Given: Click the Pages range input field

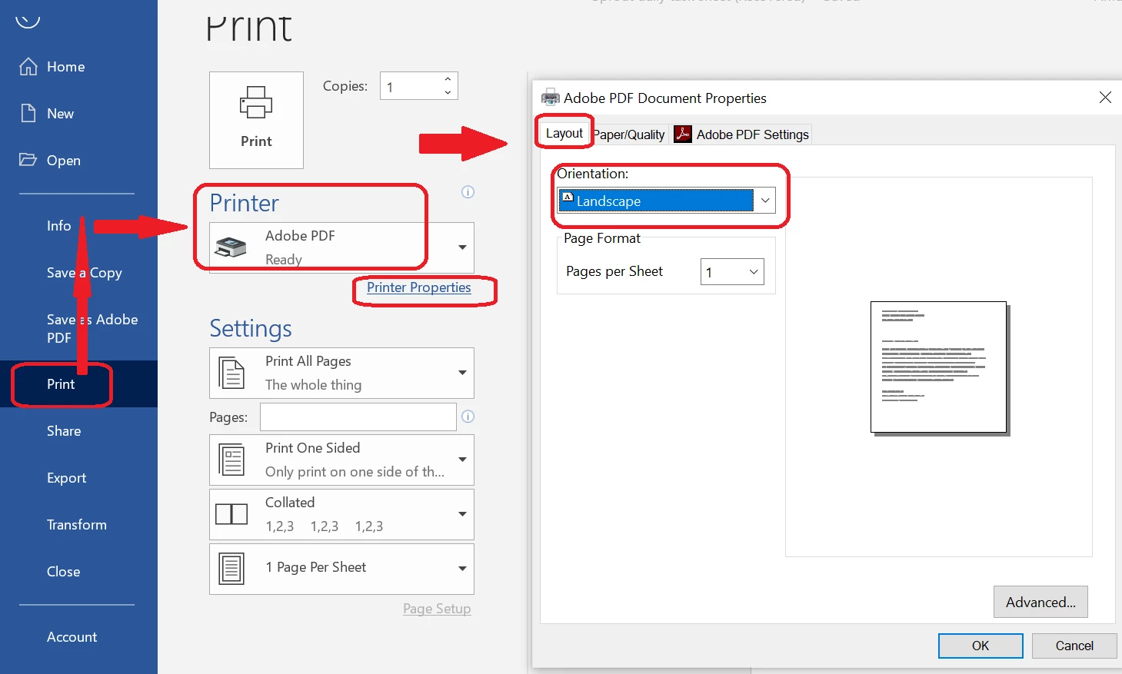Looking at the screenshot, I should click(358, 417).
